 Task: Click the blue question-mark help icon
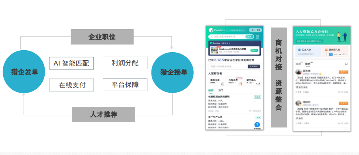(257, 125)
